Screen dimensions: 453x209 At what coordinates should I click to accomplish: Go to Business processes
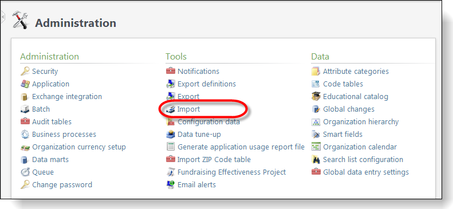click(x=64, y=135)
